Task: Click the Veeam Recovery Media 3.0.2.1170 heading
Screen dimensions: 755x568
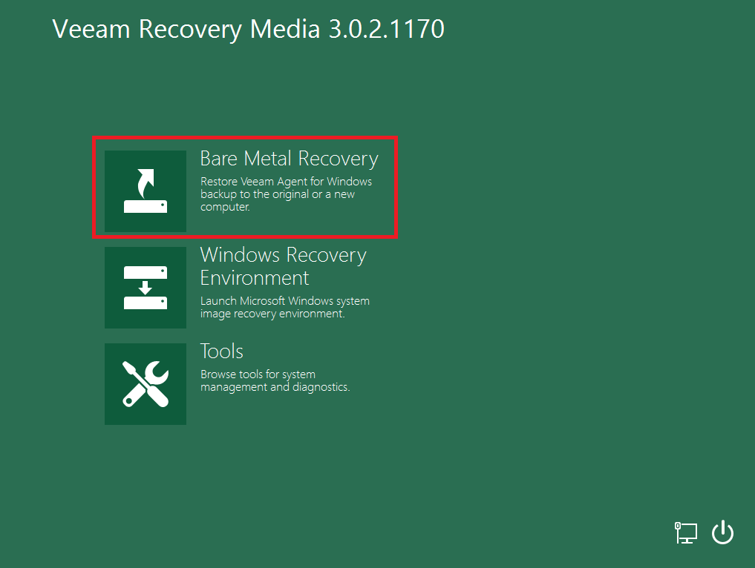Action: pos(249,29)
